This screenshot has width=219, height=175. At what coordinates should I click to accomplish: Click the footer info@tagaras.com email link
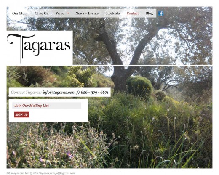[64, 173]
